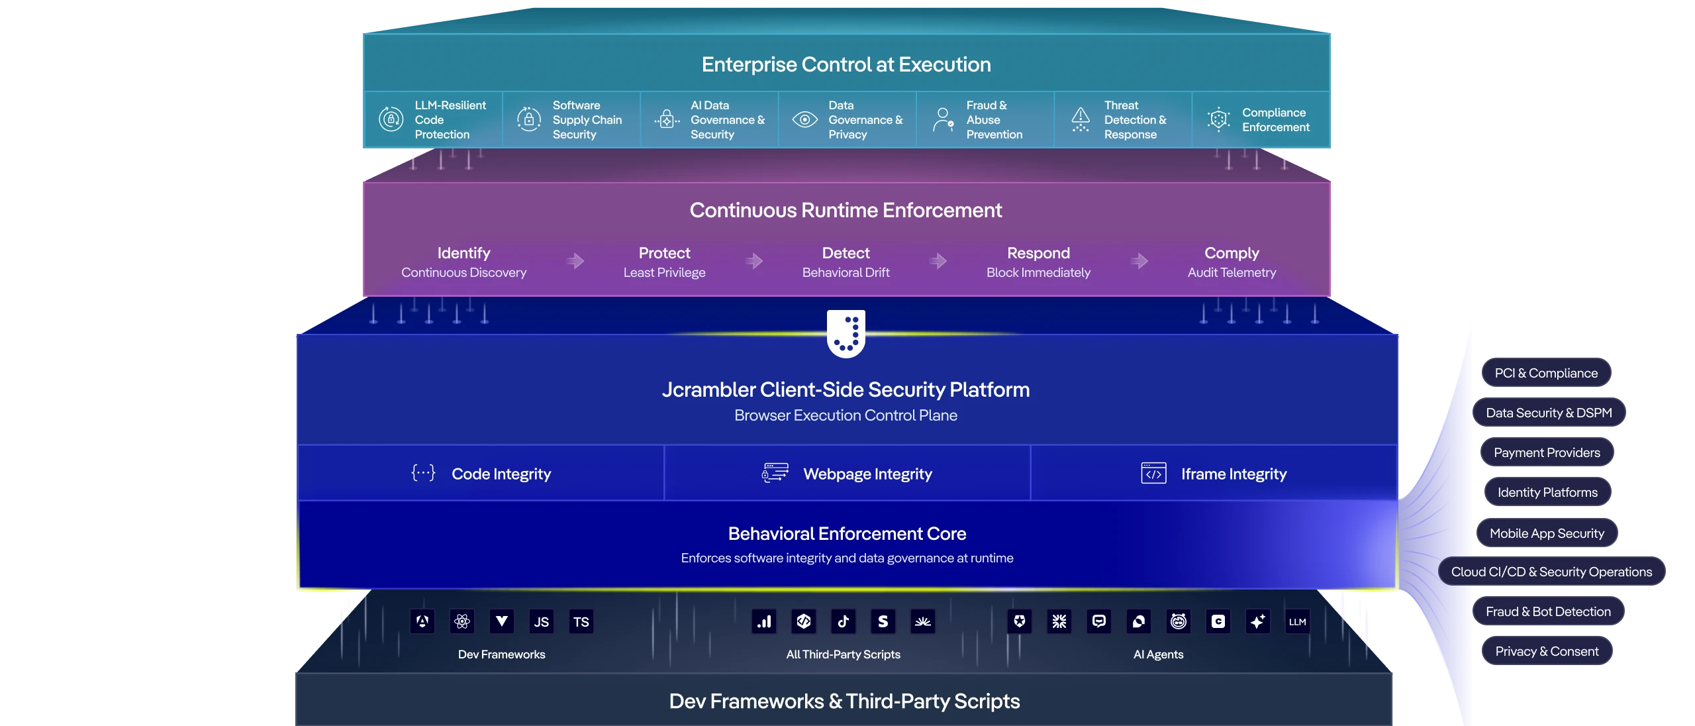The width and height of the screenshot is (1695, 726).
Task: Select the "Comply" step title
Action: [x=1232, y=253]
